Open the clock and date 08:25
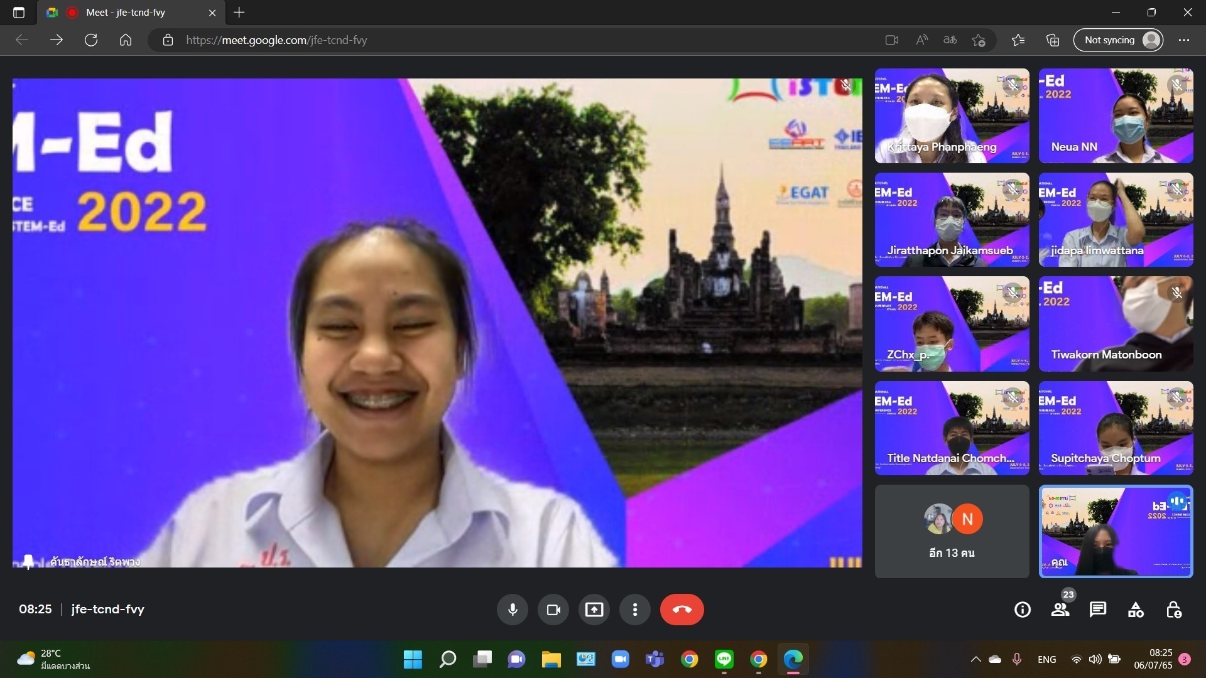The height and width of the screenshot is (678, 1206). click(1153, 659)
